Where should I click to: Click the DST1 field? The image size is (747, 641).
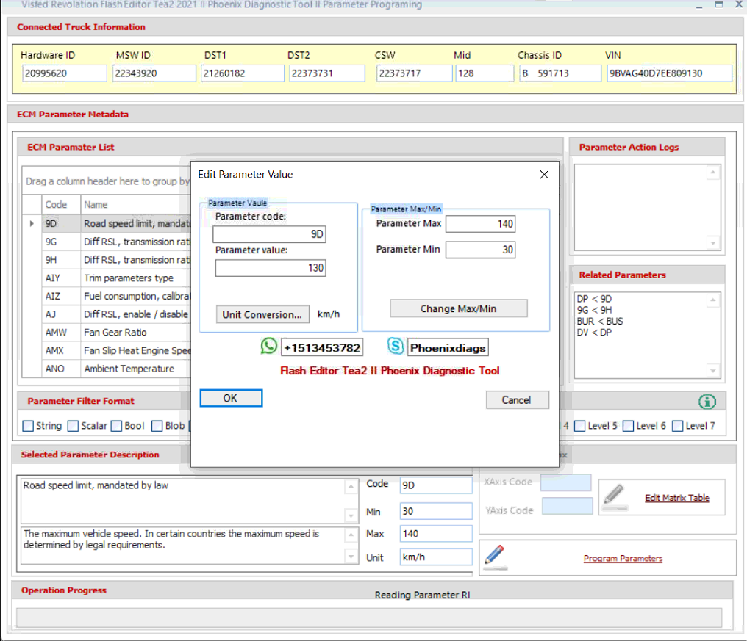click(x=243, y=73)
